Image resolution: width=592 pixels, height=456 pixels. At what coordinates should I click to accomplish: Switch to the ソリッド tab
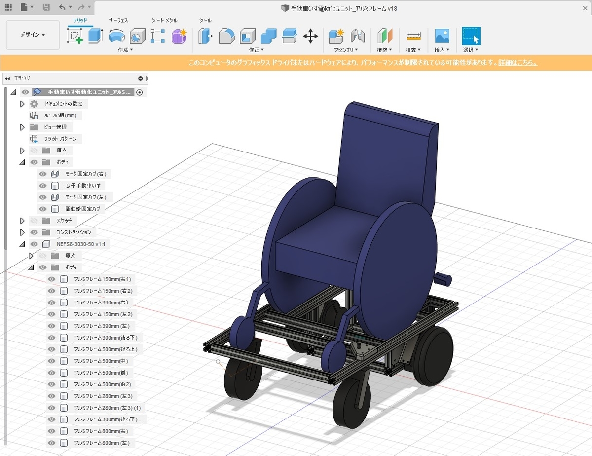click(x=80, y=20)
